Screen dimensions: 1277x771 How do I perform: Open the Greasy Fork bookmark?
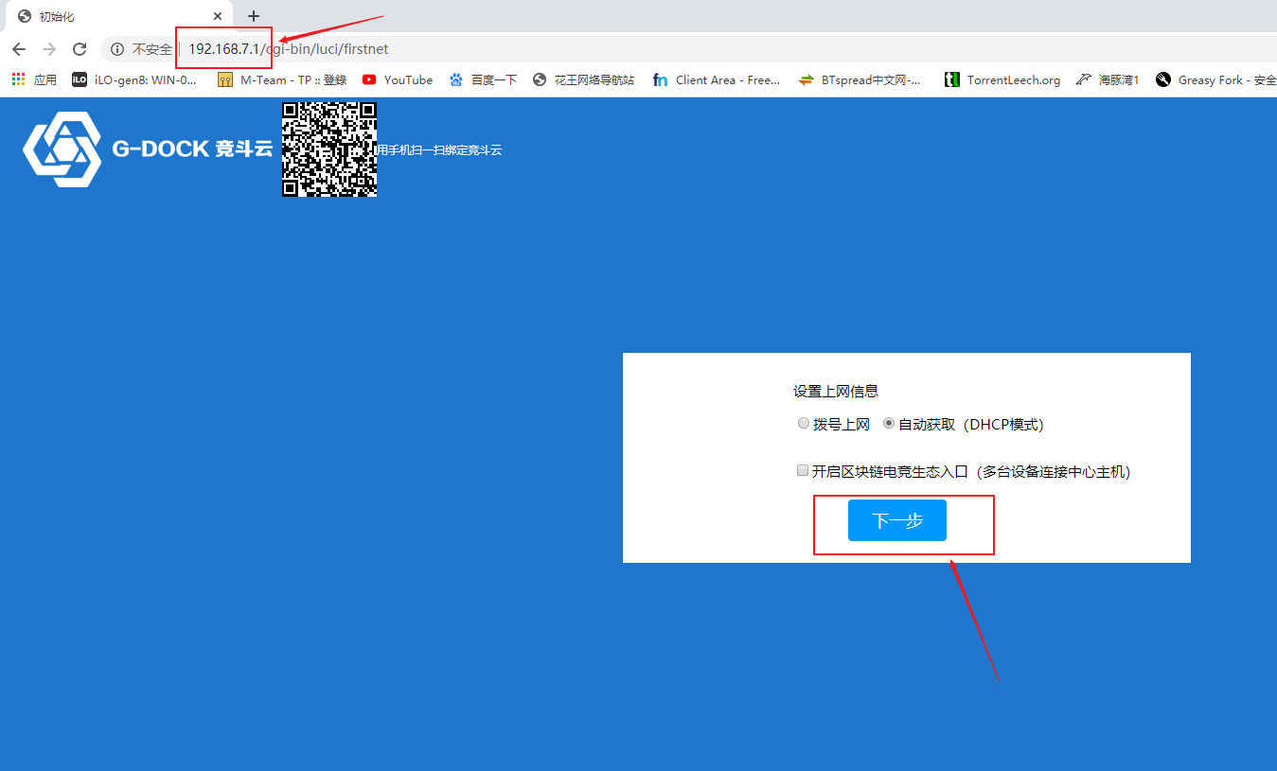coord(1216,80)
